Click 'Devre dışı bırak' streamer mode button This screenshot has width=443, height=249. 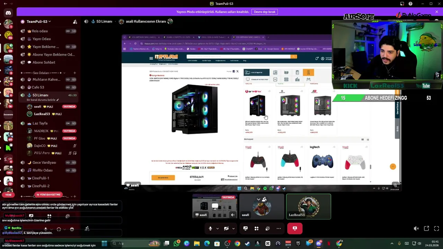pyautogui.click(x=265, y=12)
